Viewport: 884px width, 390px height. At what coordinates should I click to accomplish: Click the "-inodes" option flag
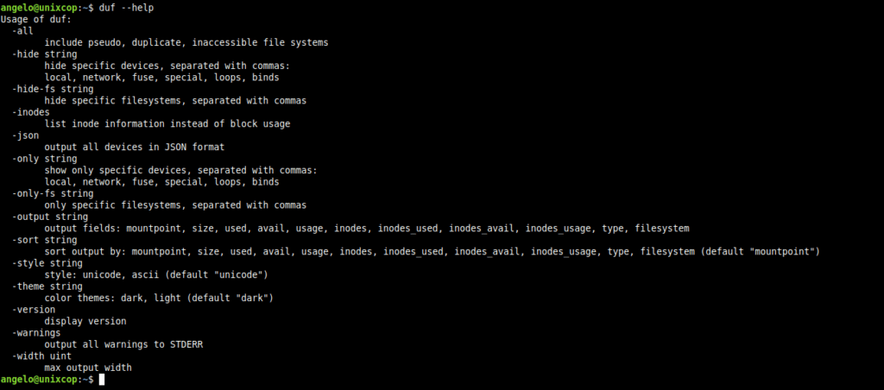[30, 112]
